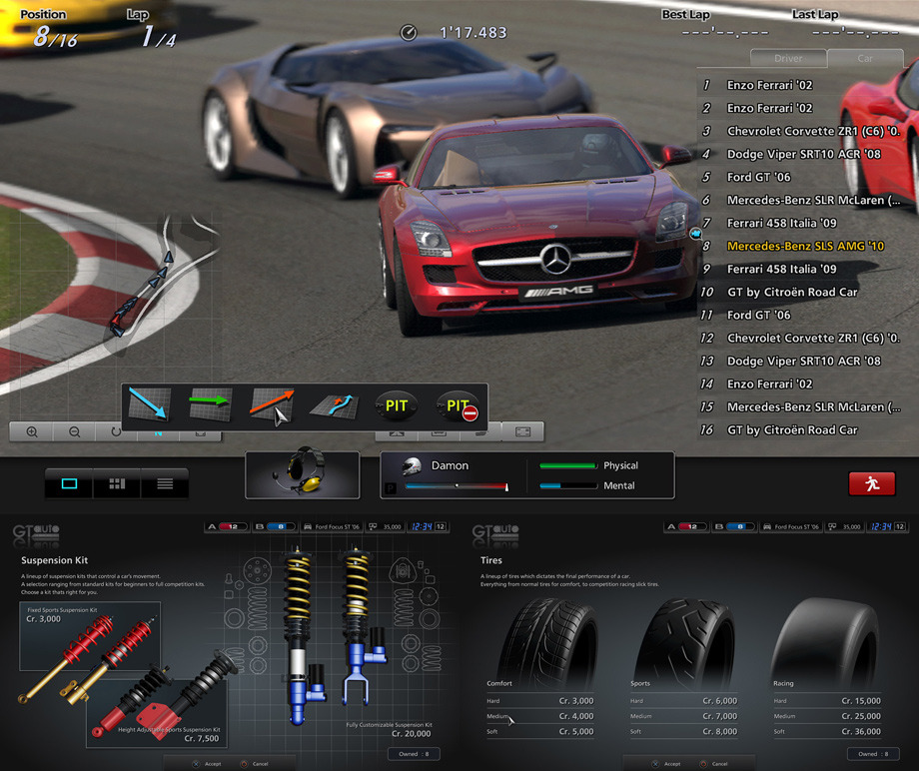Select the Height Adjustable Sports Suspension Kit card
The height and width of the screenshot is (771, 919).
point(157,714)
